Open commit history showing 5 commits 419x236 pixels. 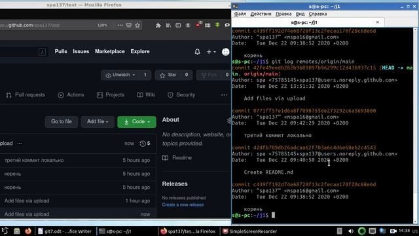145,144
